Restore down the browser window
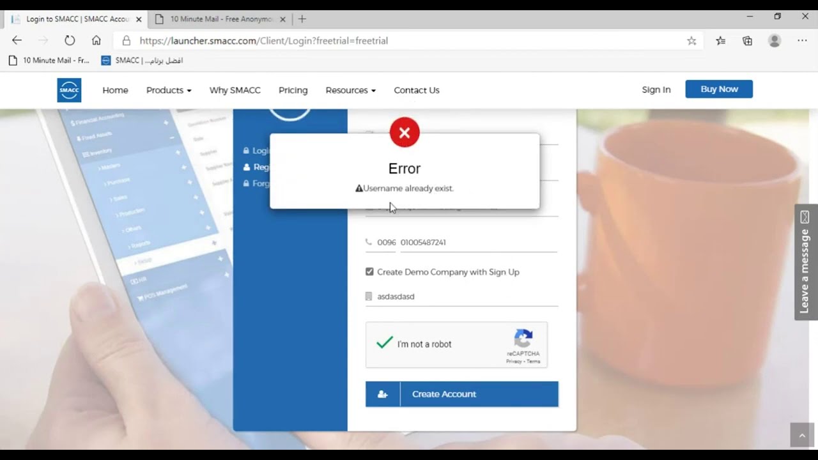The image size is (818, 460). click(x=777, y=17)
